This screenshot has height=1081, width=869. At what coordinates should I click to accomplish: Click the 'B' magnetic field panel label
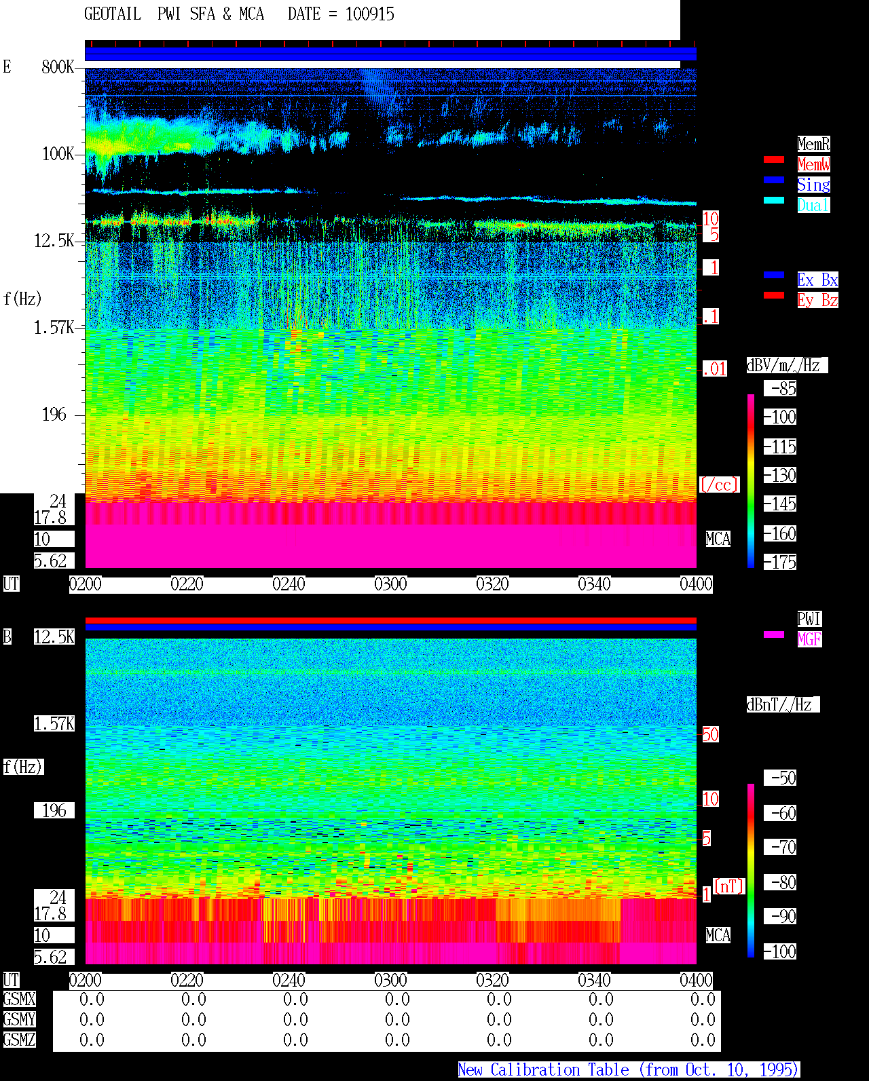click(7, 637)
